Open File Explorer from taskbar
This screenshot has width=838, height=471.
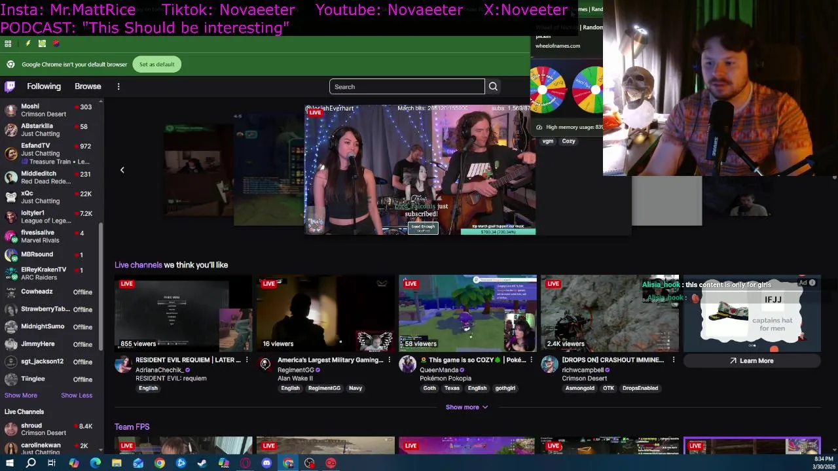click(117, 463)
